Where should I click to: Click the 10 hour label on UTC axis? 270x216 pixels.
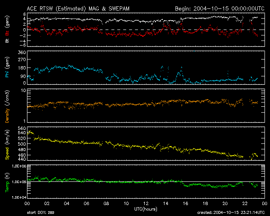[x=126, y=204]
